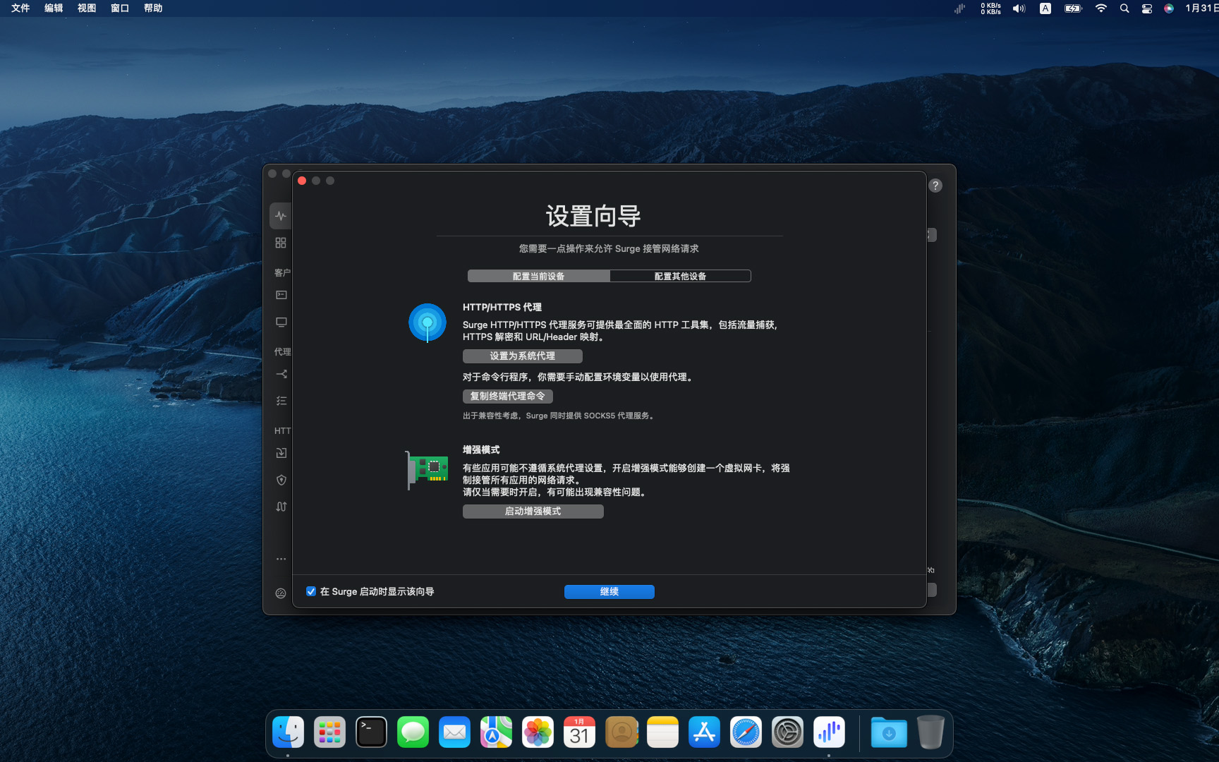Open Finder from the Dock
1219x762 pixels.
[289, 732]
